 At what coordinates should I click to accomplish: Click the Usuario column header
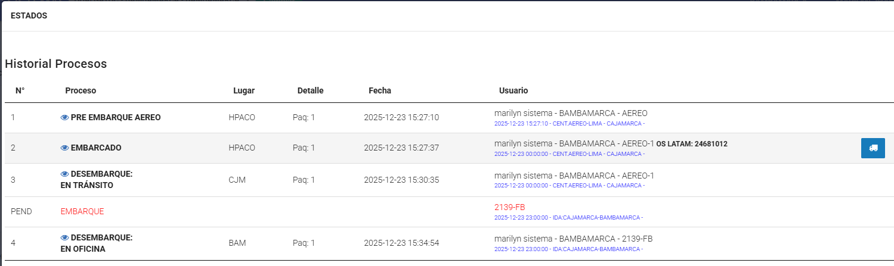513,90
